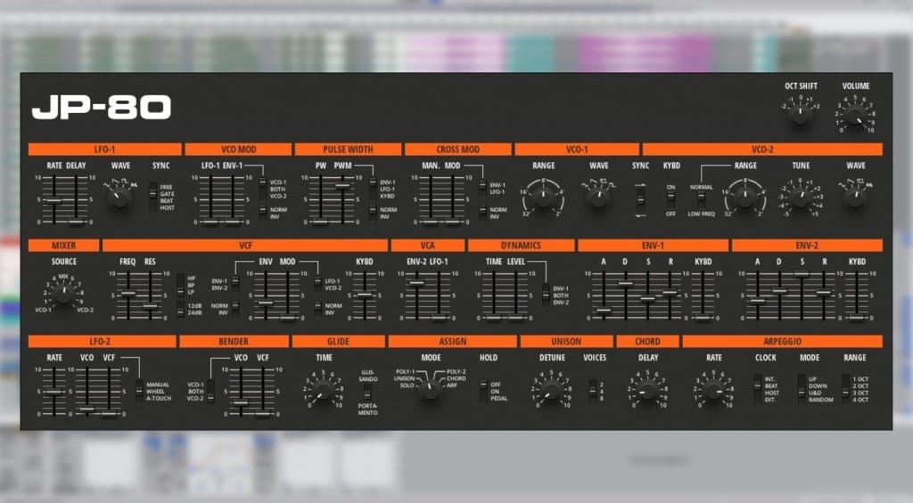913x503 pixels.
Task: Turn the ARPEGGIO RATE knob
Action: (714, 392)
